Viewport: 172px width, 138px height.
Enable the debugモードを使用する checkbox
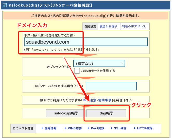pos(77,71)
